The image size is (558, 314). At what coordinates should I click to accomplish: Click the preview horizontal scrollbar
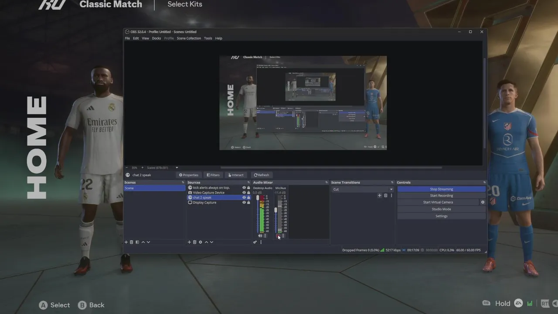point(331,167)
